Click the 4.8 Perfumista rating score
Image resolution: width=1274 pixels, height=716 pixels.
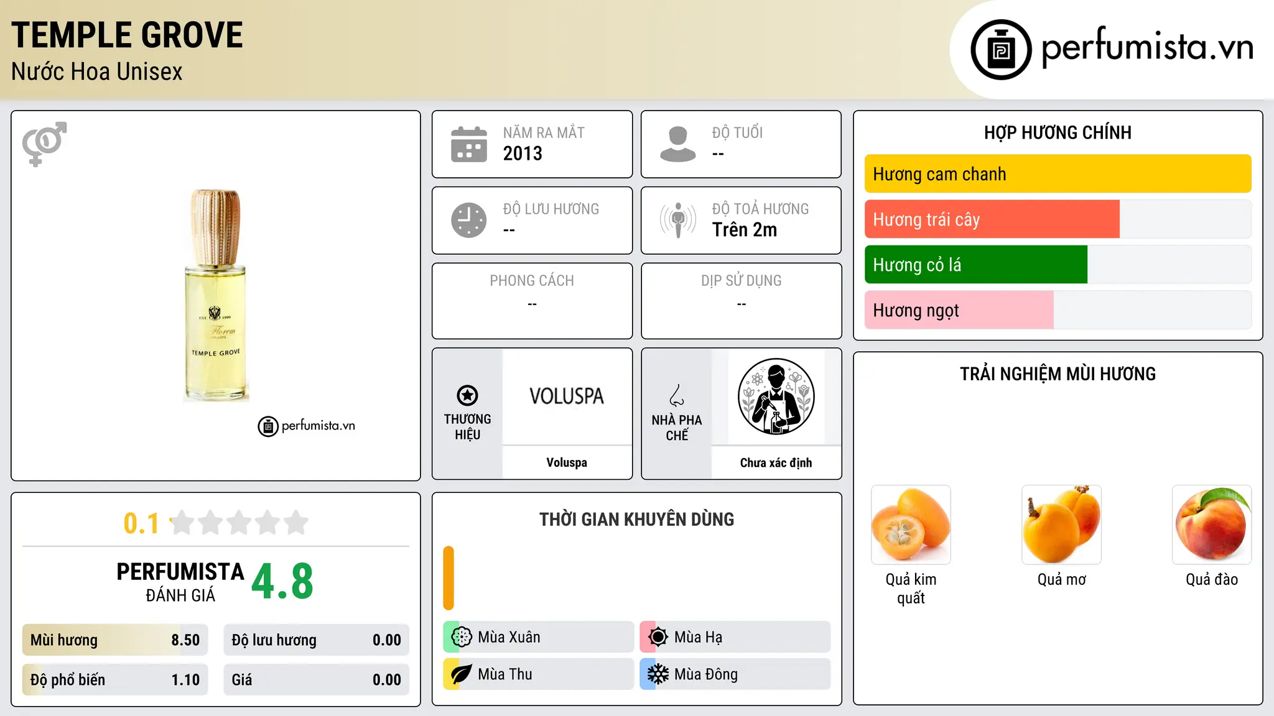[282, 582]
